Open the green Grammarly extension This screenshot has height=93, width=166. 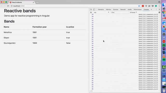[156, 6]
